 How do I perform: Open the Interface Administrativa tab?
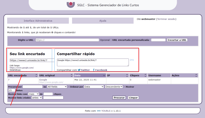38,21
